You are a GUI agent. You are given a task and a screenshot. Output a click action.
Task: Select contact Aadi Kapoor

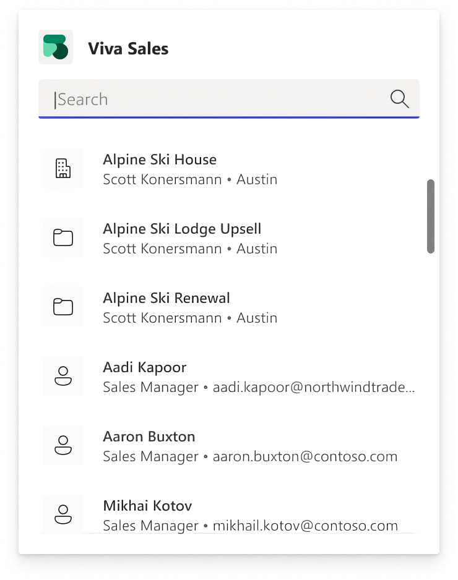point(229,376)
